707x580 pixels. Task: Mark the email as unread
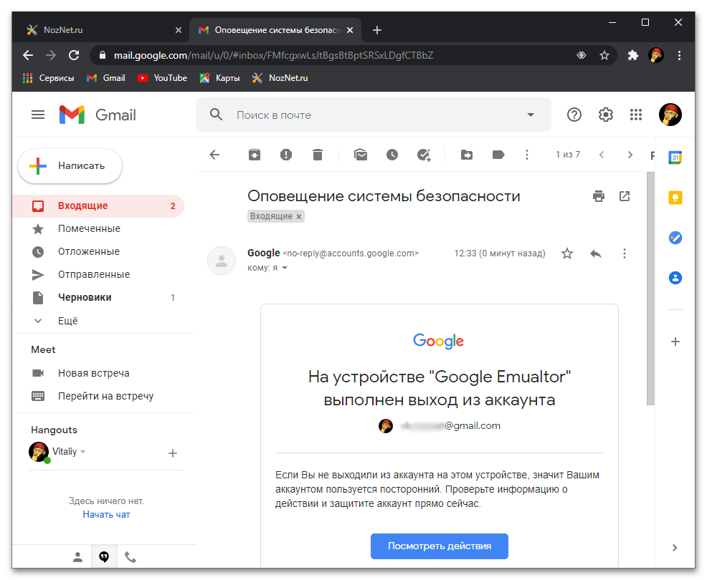361,155
